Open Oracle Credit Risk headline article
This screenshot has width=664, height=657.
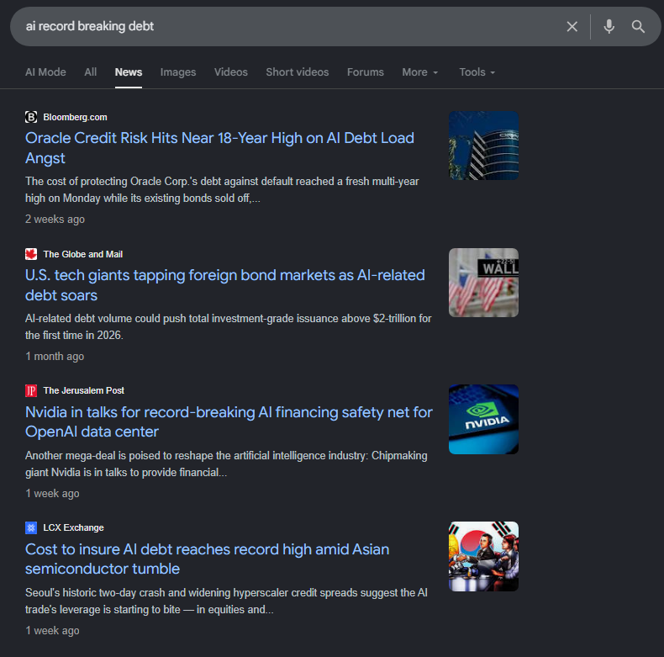point(219,148)
